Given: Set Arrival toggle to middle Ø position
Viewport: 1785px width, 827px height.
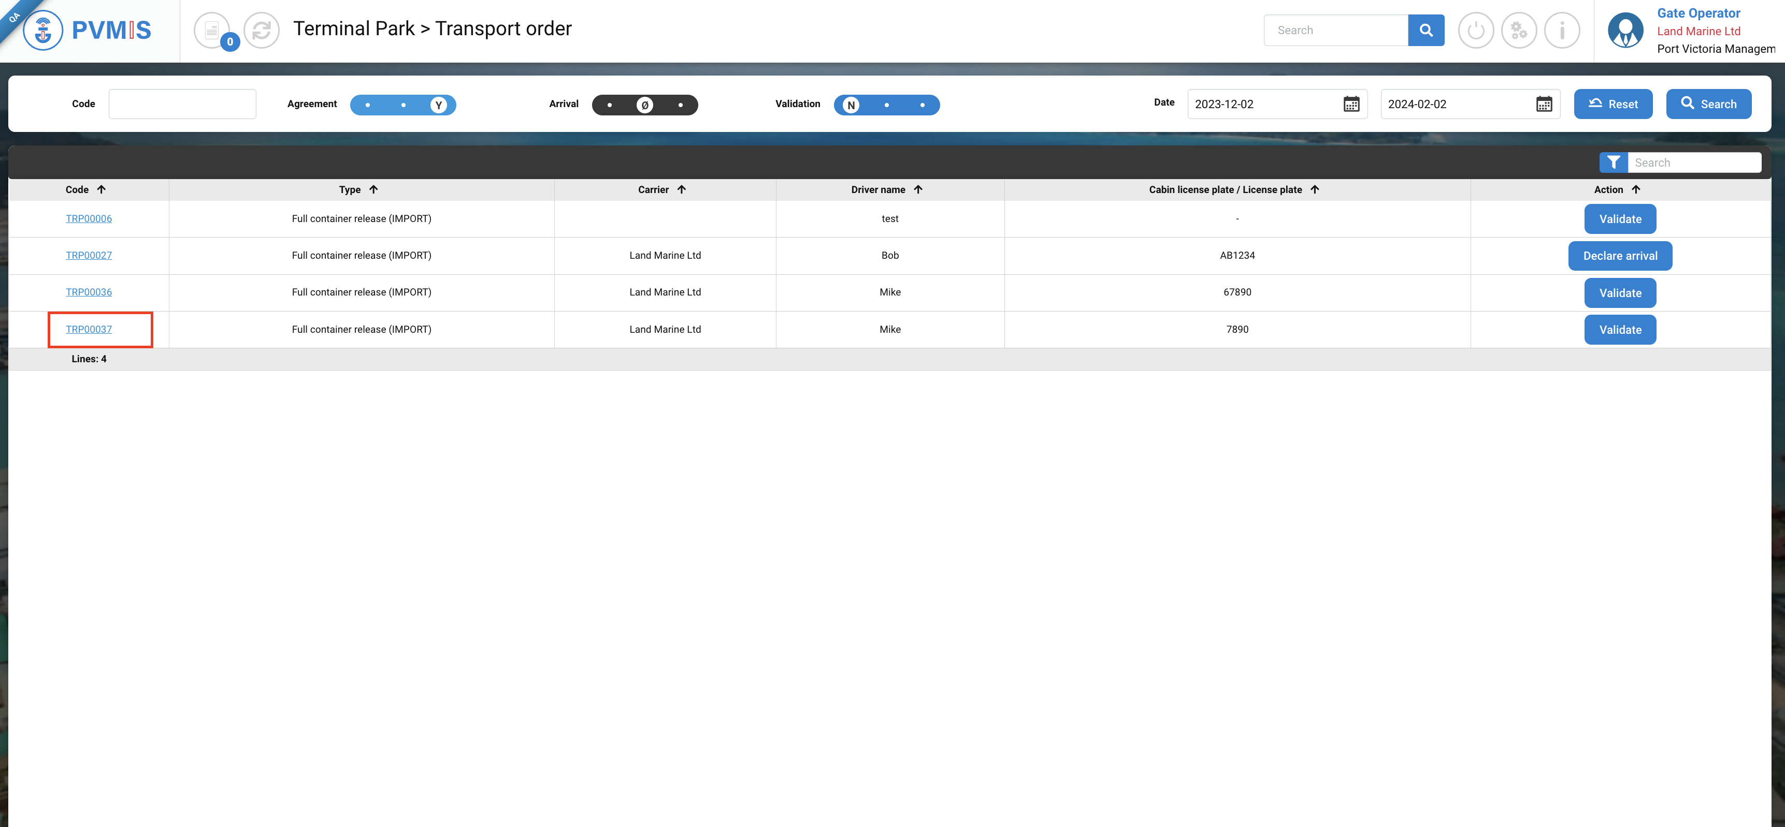Looking at the screenshot, I should tap(644, 105).
